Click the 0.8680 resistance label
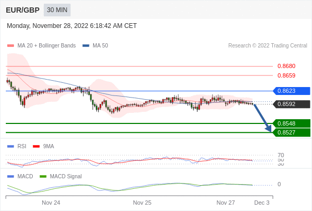 pos(286,66)
